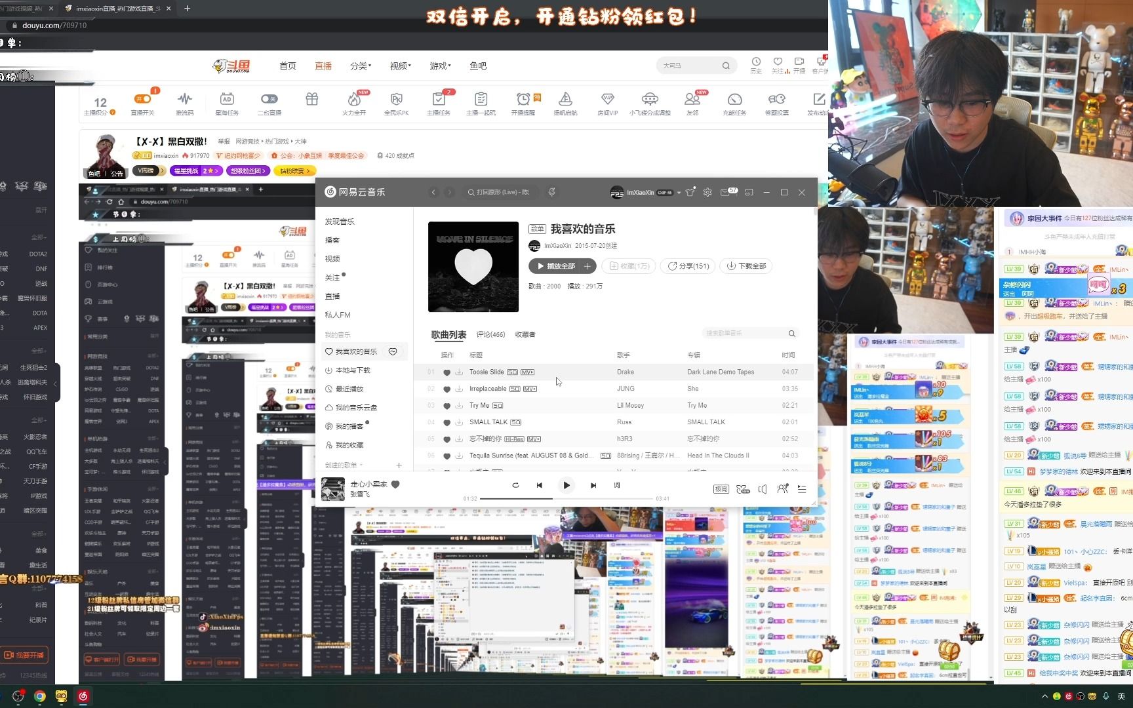Toggle the 直播开关 live switch
This screenshot has width=1133, height=708.
click(x=142, y=99)
